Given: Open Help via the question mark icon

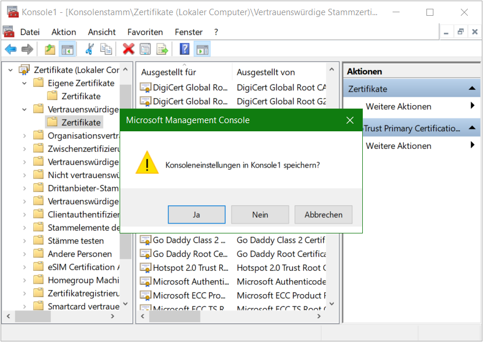Looking at the screenshot, I should [x=183, y=49].
